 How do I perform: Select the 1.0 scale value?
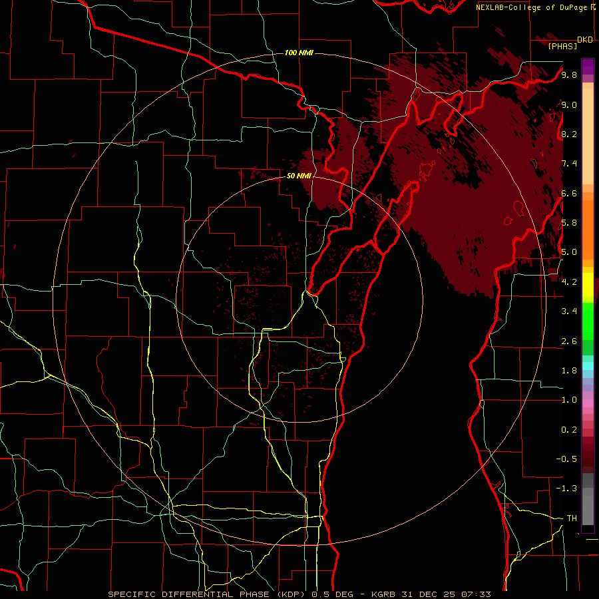pos(569,399)
